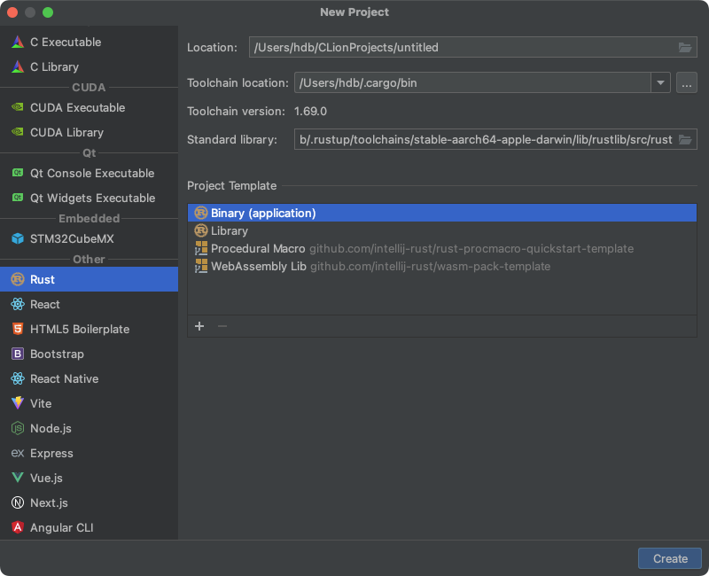The width and height of the screenshot is (709, 576).
Task: Choose CUDA Executable in the list
Action: tap(90, 107)
